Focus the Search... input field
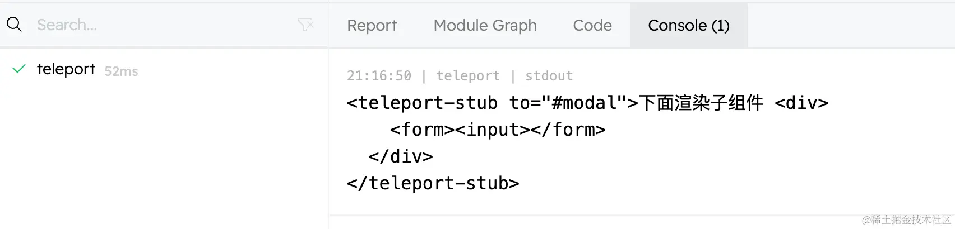Screen dimensions: 955x229 [163, 25]
